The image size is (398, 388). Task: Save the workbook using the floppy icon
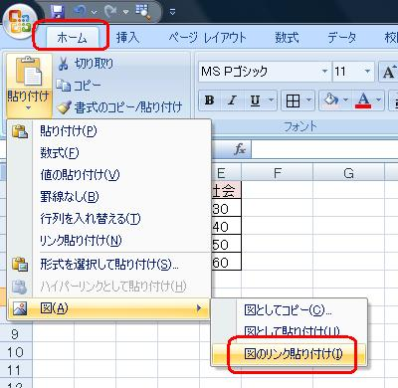58,12
